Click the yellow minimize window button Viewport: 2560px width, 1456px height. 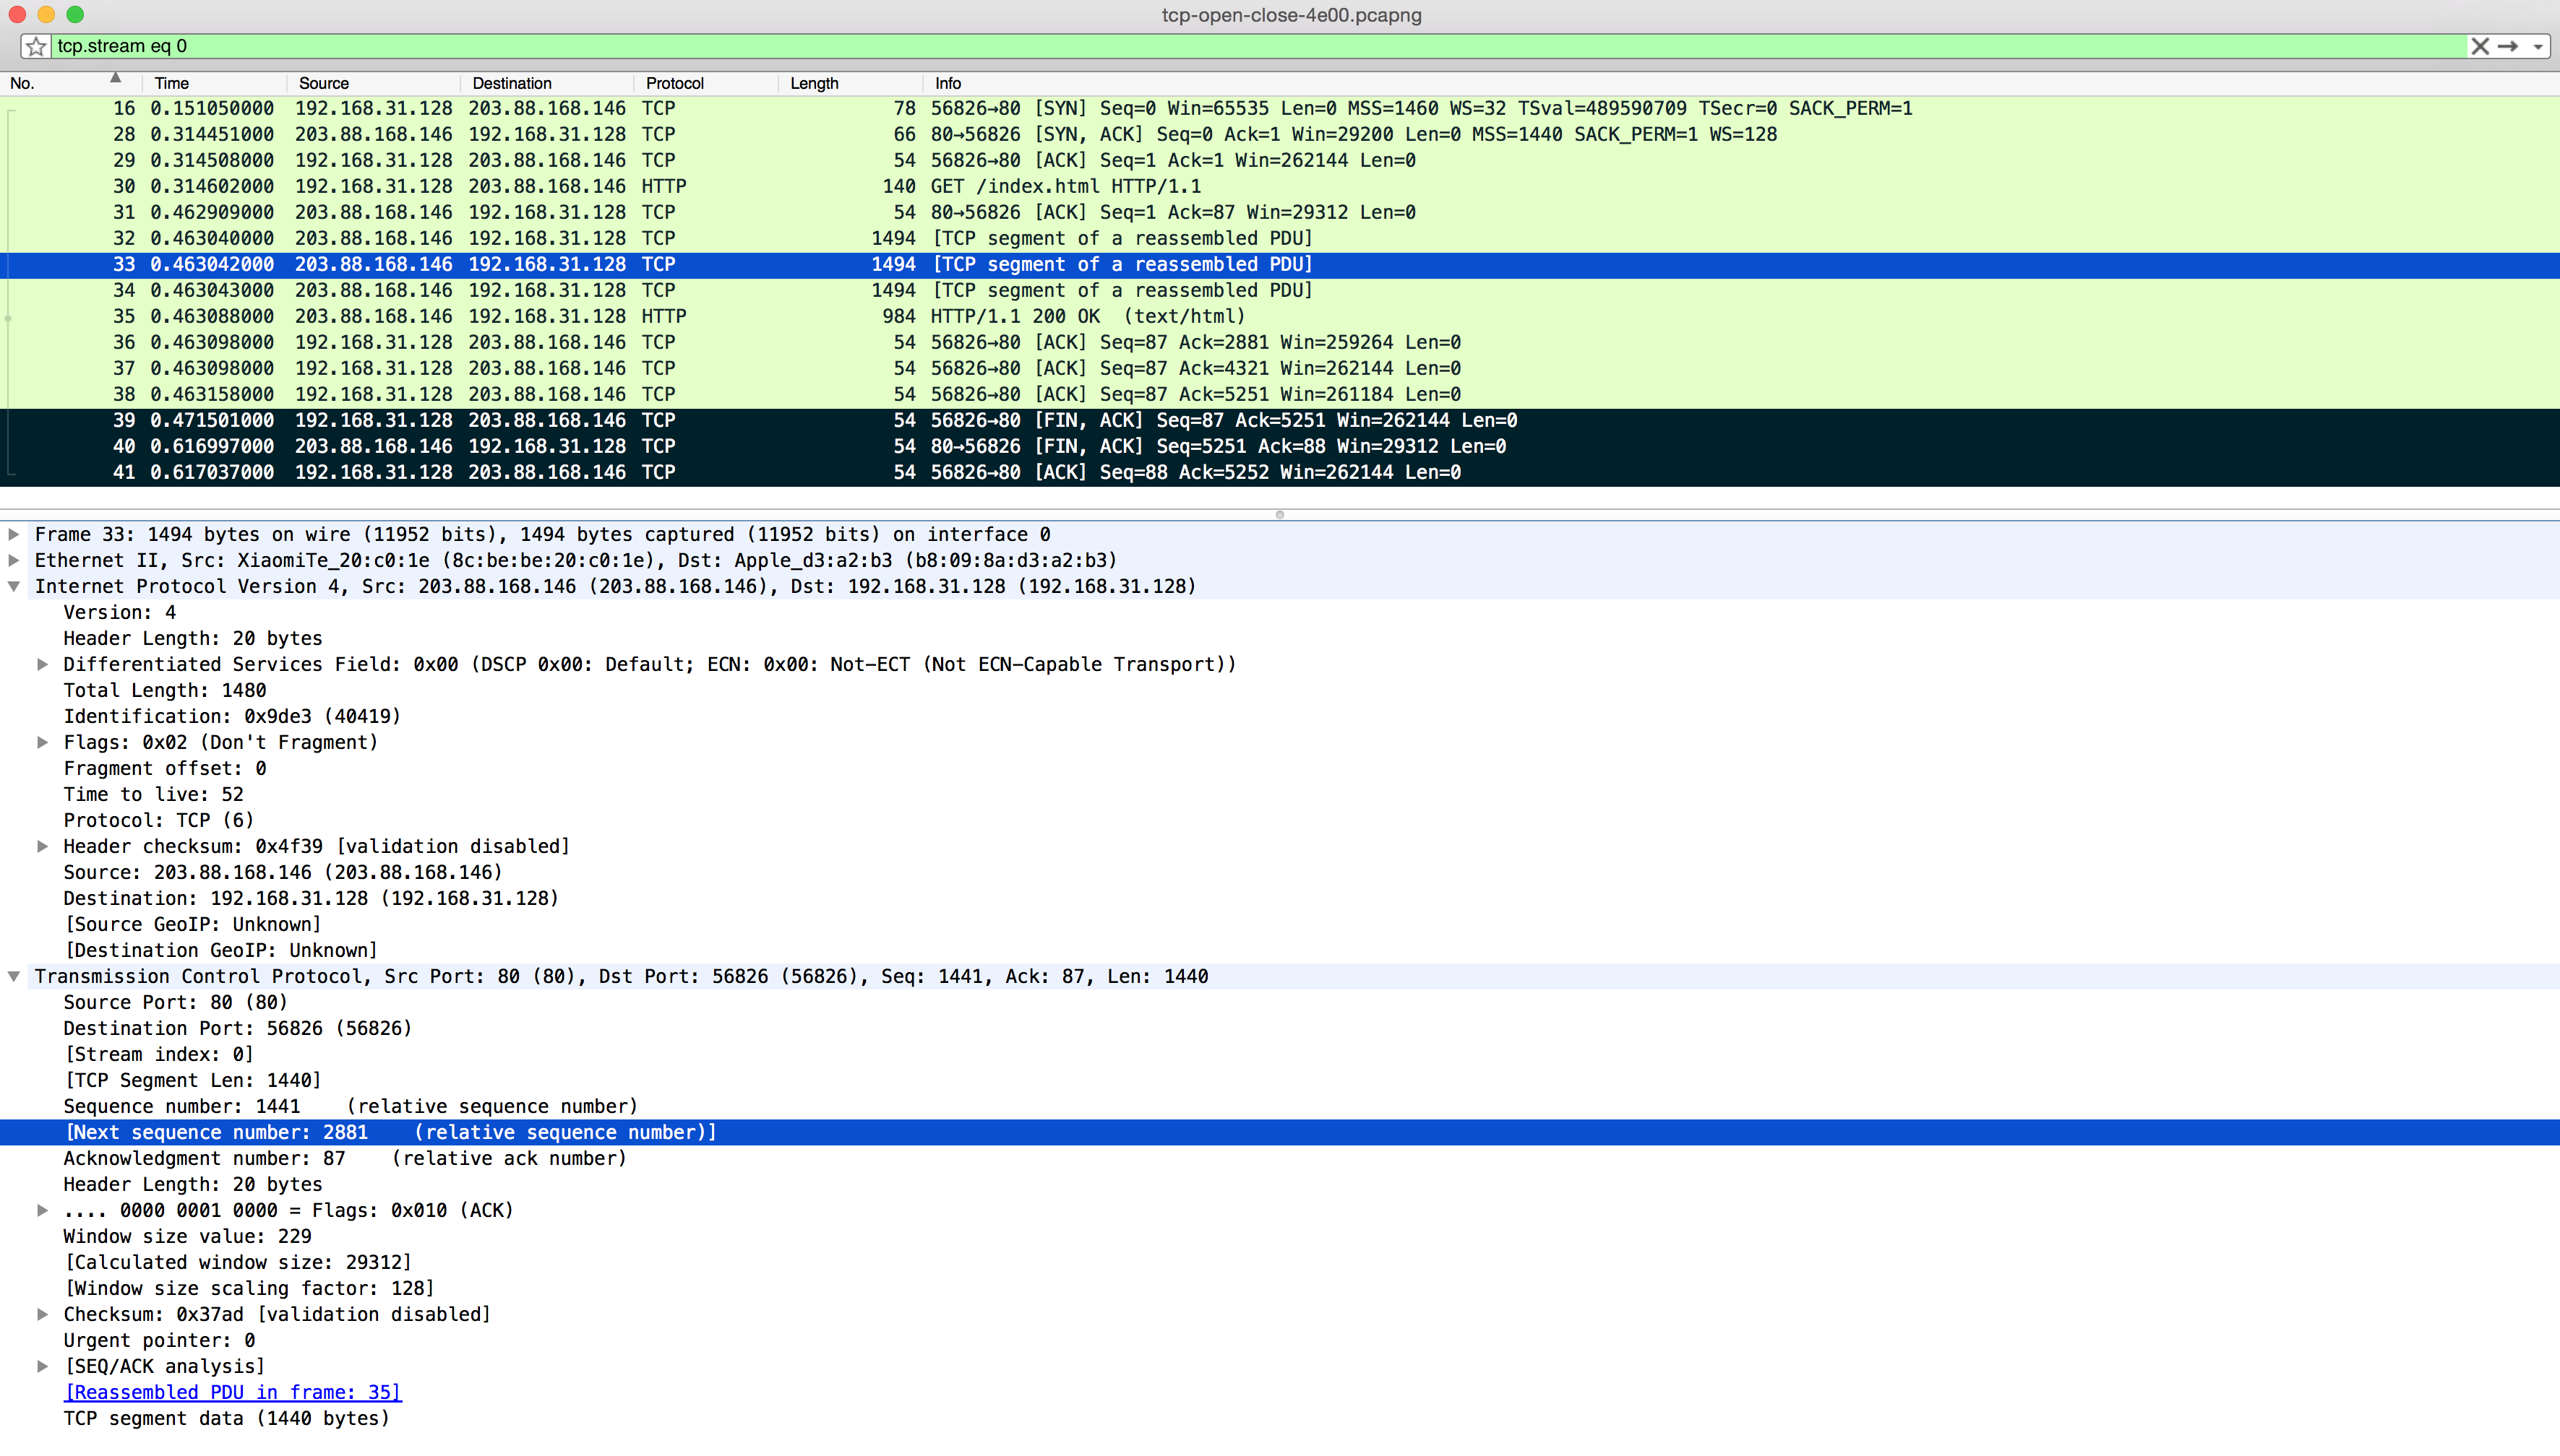click(46, 14)
